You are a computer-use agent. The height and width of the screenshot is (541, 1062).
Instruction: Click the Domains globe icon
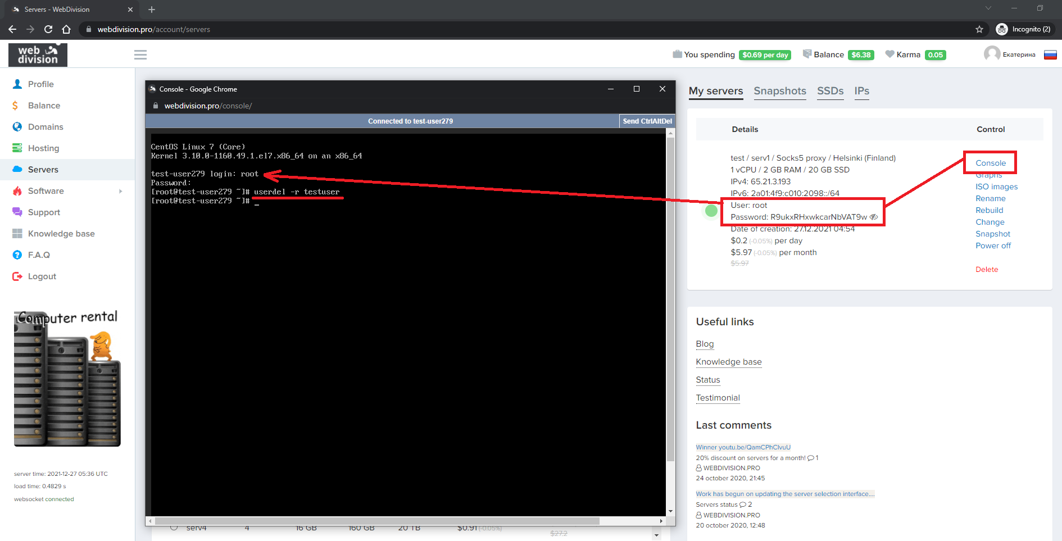tap(17, 127)
